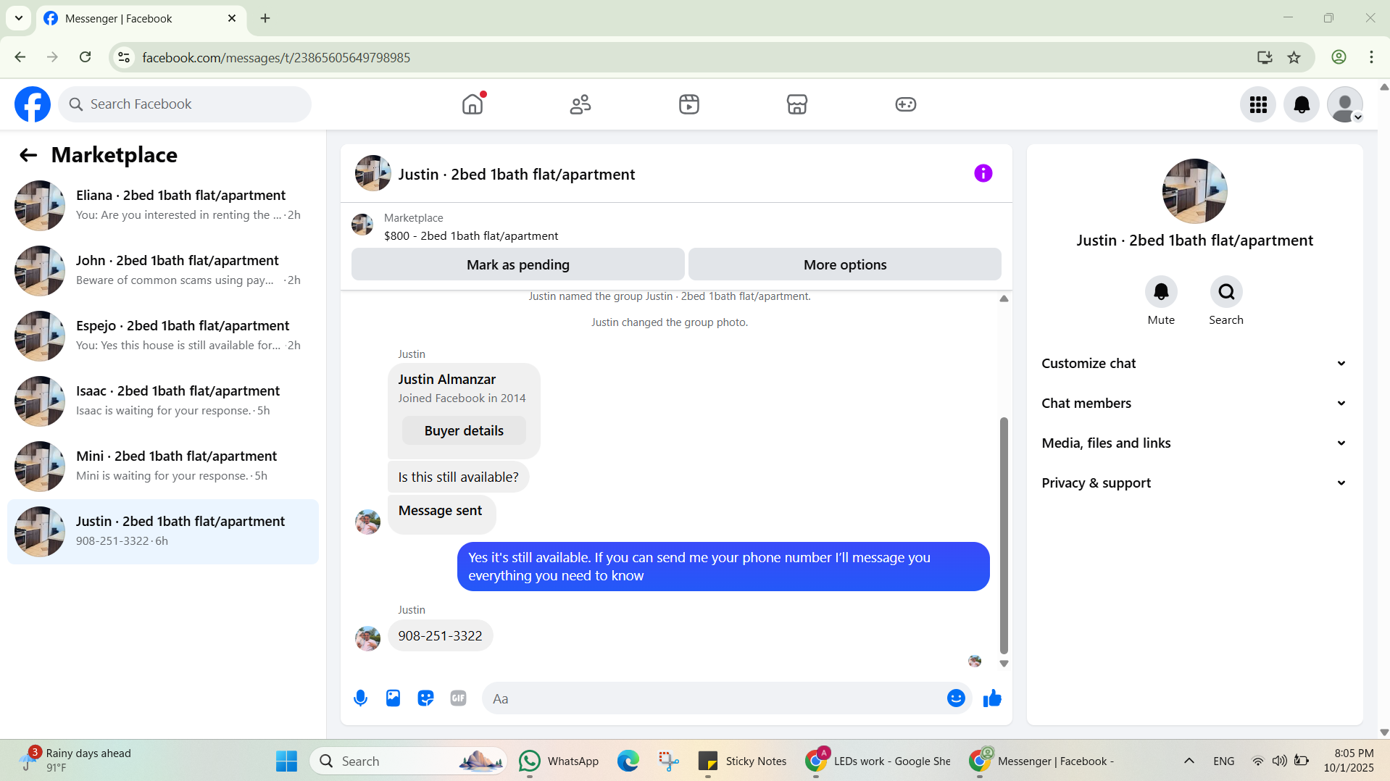Open the Reels video icon
This screenshot has width=1390, height=781.
coord(689,104)
